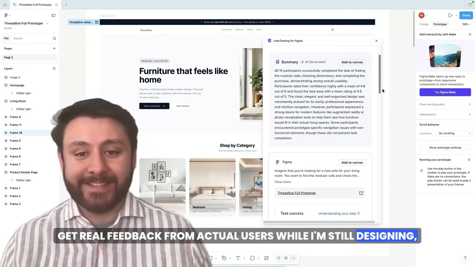Dismiss Add interactivity with Make banner
Screen dimensions: 475x267
(470, 34)
